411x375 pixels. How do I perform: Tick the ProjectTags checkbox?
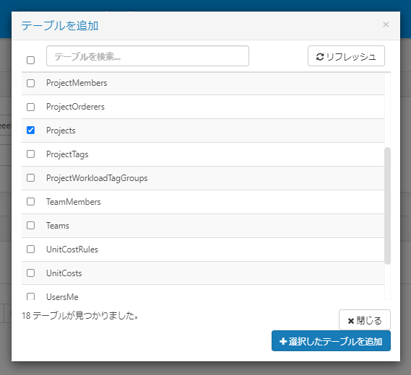pyautogui.click(x=30, y=154)
